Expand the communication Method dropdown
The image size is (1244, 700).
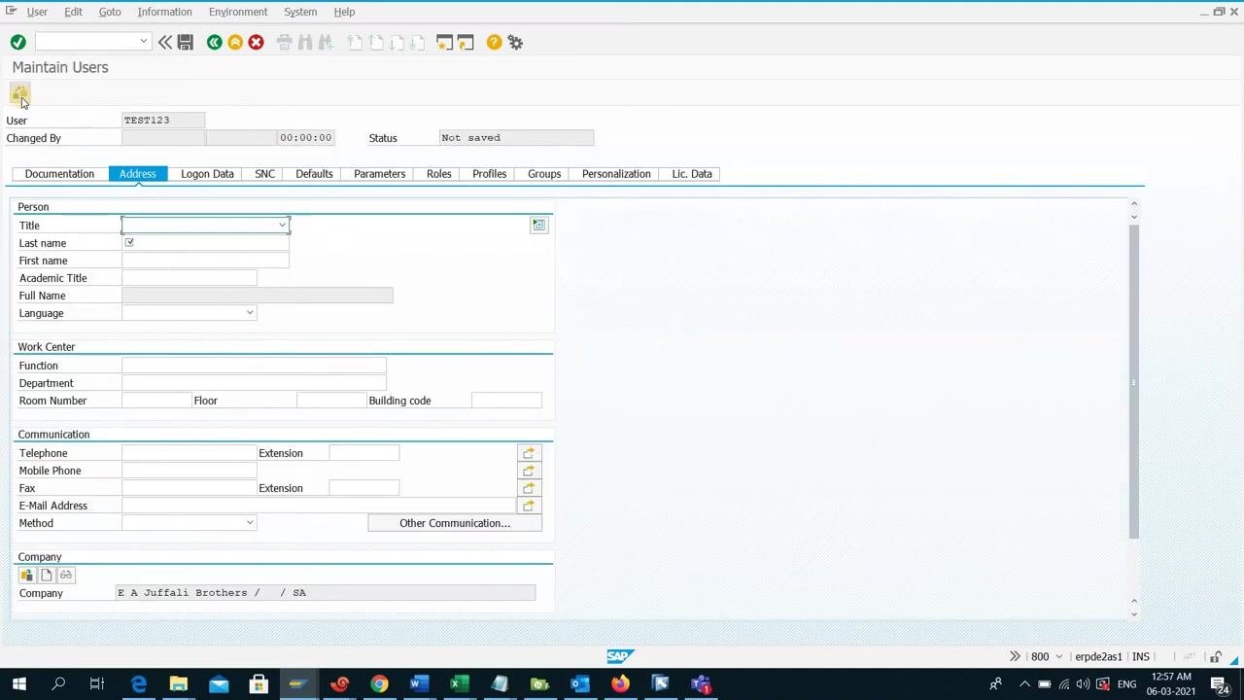(250, 523)
